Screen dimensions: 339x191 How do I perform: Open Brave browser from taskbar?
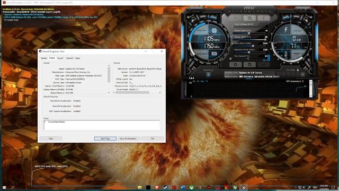pos(157,187)
